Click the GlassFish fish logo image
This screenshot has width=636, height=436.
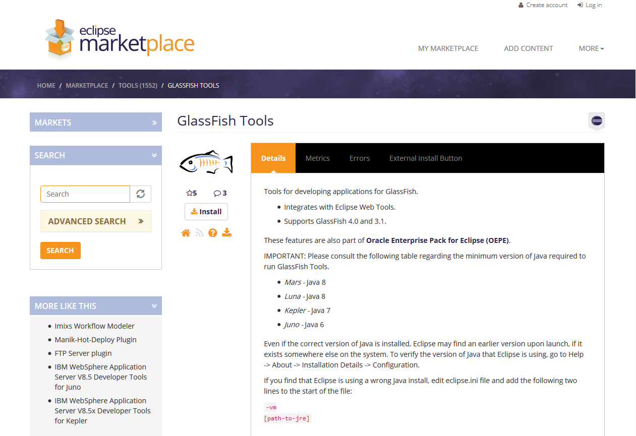pyautogui.click(x=206, y=162)
